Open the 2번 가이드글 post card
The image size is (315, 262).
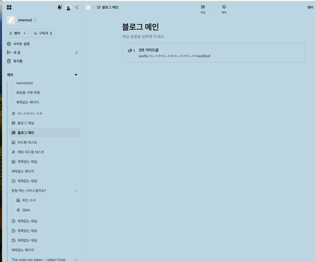(x=213, y=53)
